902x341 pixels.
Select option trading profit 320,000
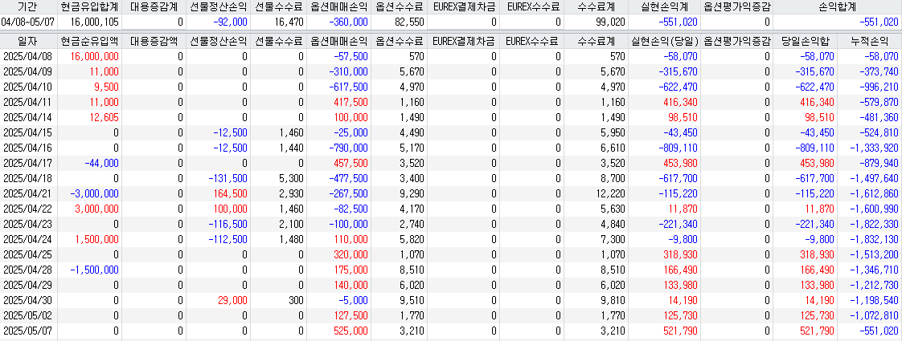pyautogui.click(x=351, y=254)
